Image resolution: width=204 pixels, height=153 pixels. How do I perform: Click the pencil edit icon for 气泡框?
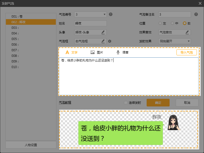[x=103, y=41]
